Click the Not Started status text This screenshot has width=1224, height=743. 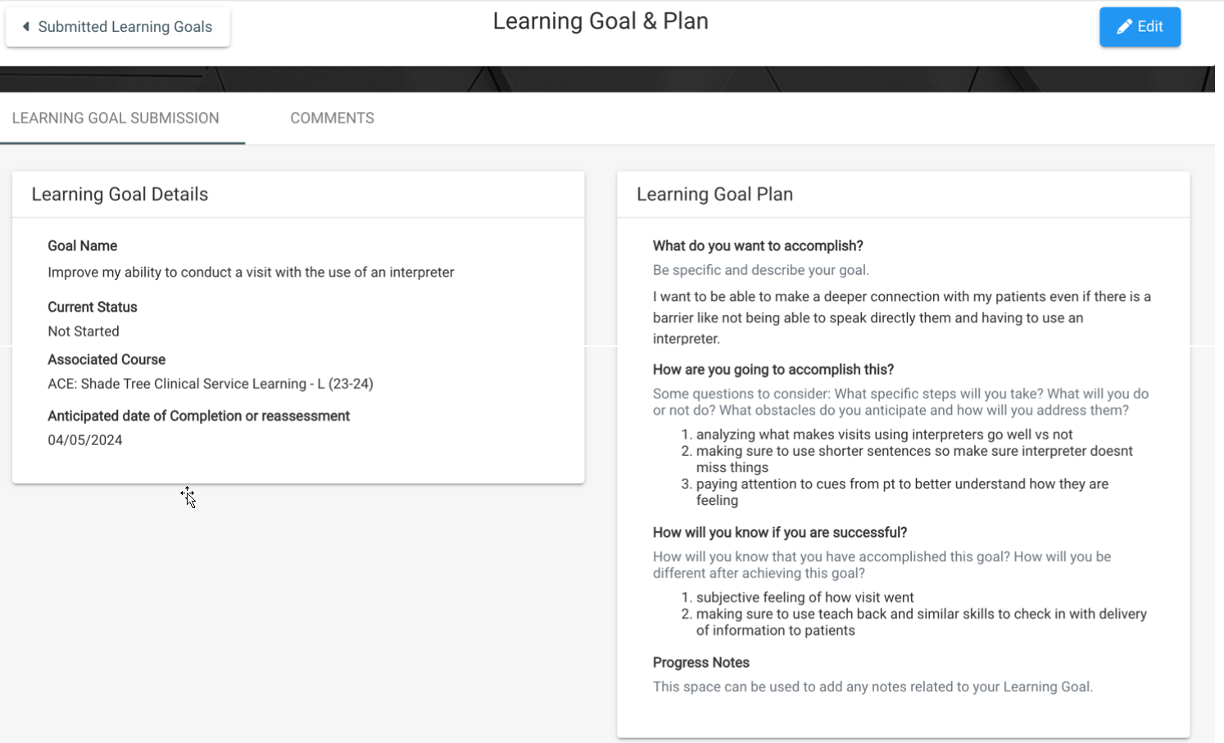[84, 331]
